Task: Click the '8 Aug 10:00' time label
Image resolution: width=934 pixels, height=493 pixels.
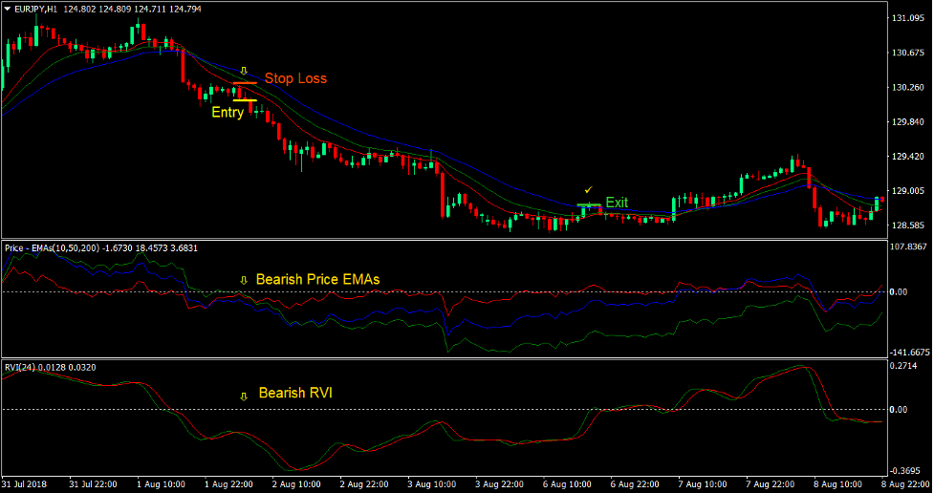Action: [838, 484]
